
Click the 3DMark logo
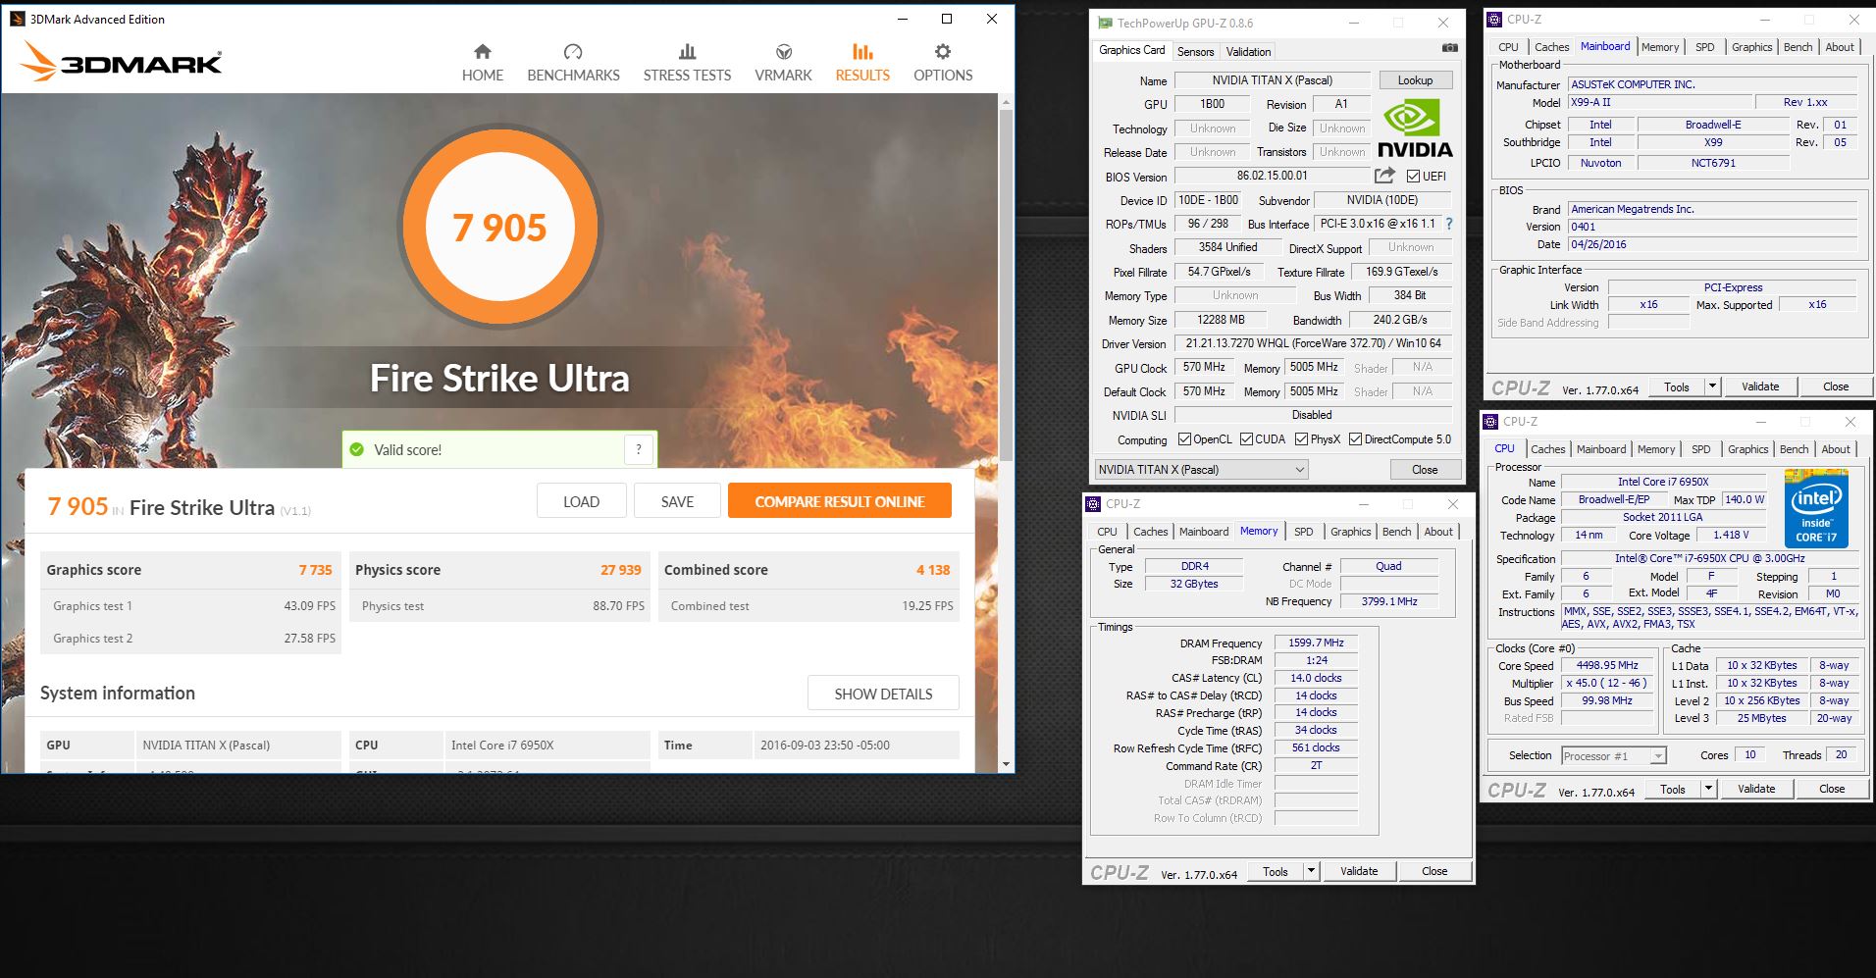pyautogui.click(x=122, y=62)
